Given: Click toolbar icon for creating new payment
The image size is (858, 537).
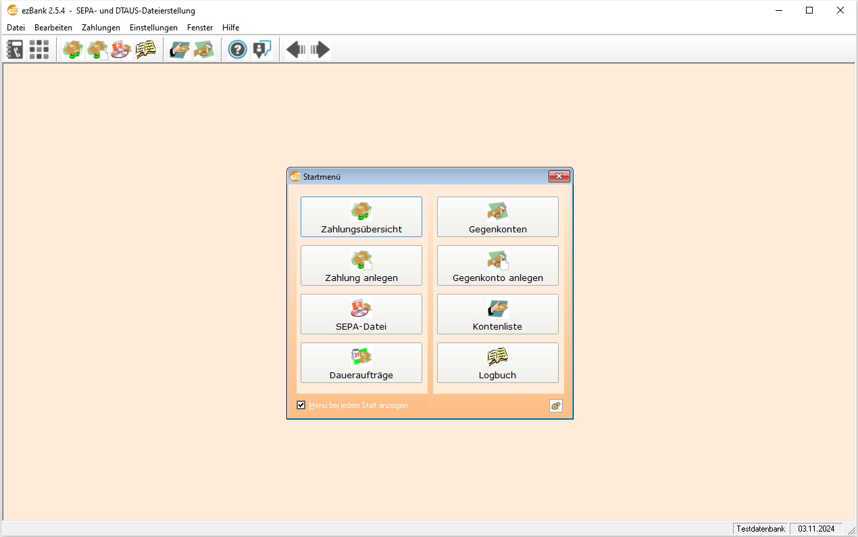Looking at the screenshot, I should 97,49.
